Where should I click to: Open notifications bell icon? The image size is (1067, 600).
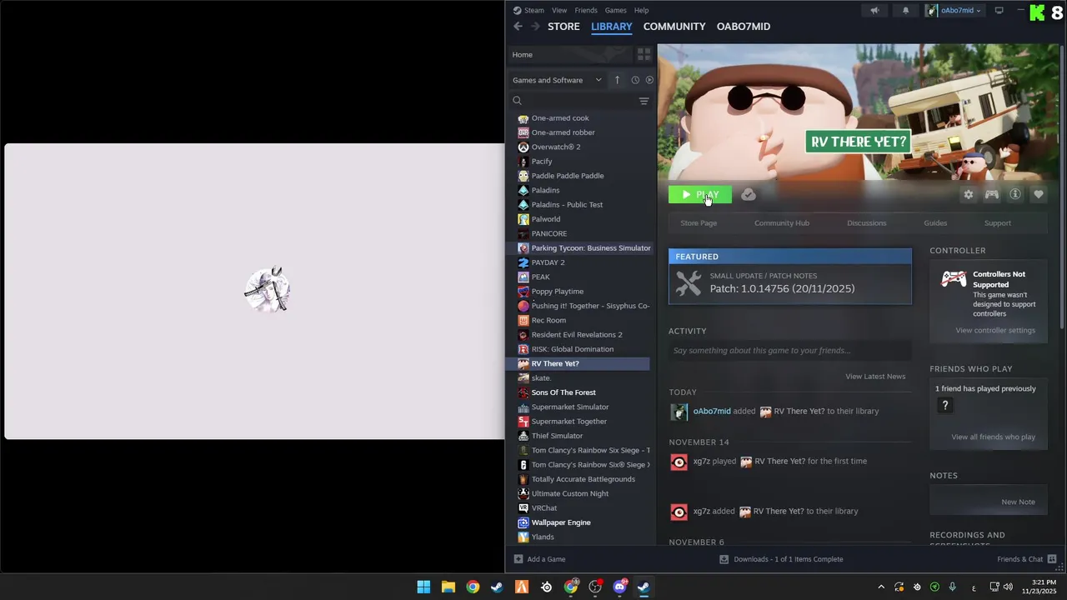pos(906,10)
